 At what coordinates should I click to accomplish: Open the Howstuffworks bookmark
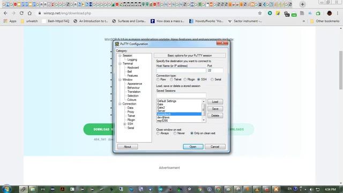point(206,21)
